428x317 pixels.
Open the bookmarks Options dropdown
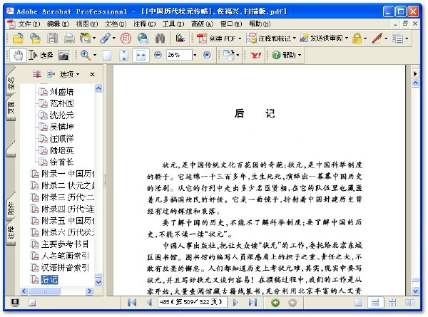(x=69, y=74)
